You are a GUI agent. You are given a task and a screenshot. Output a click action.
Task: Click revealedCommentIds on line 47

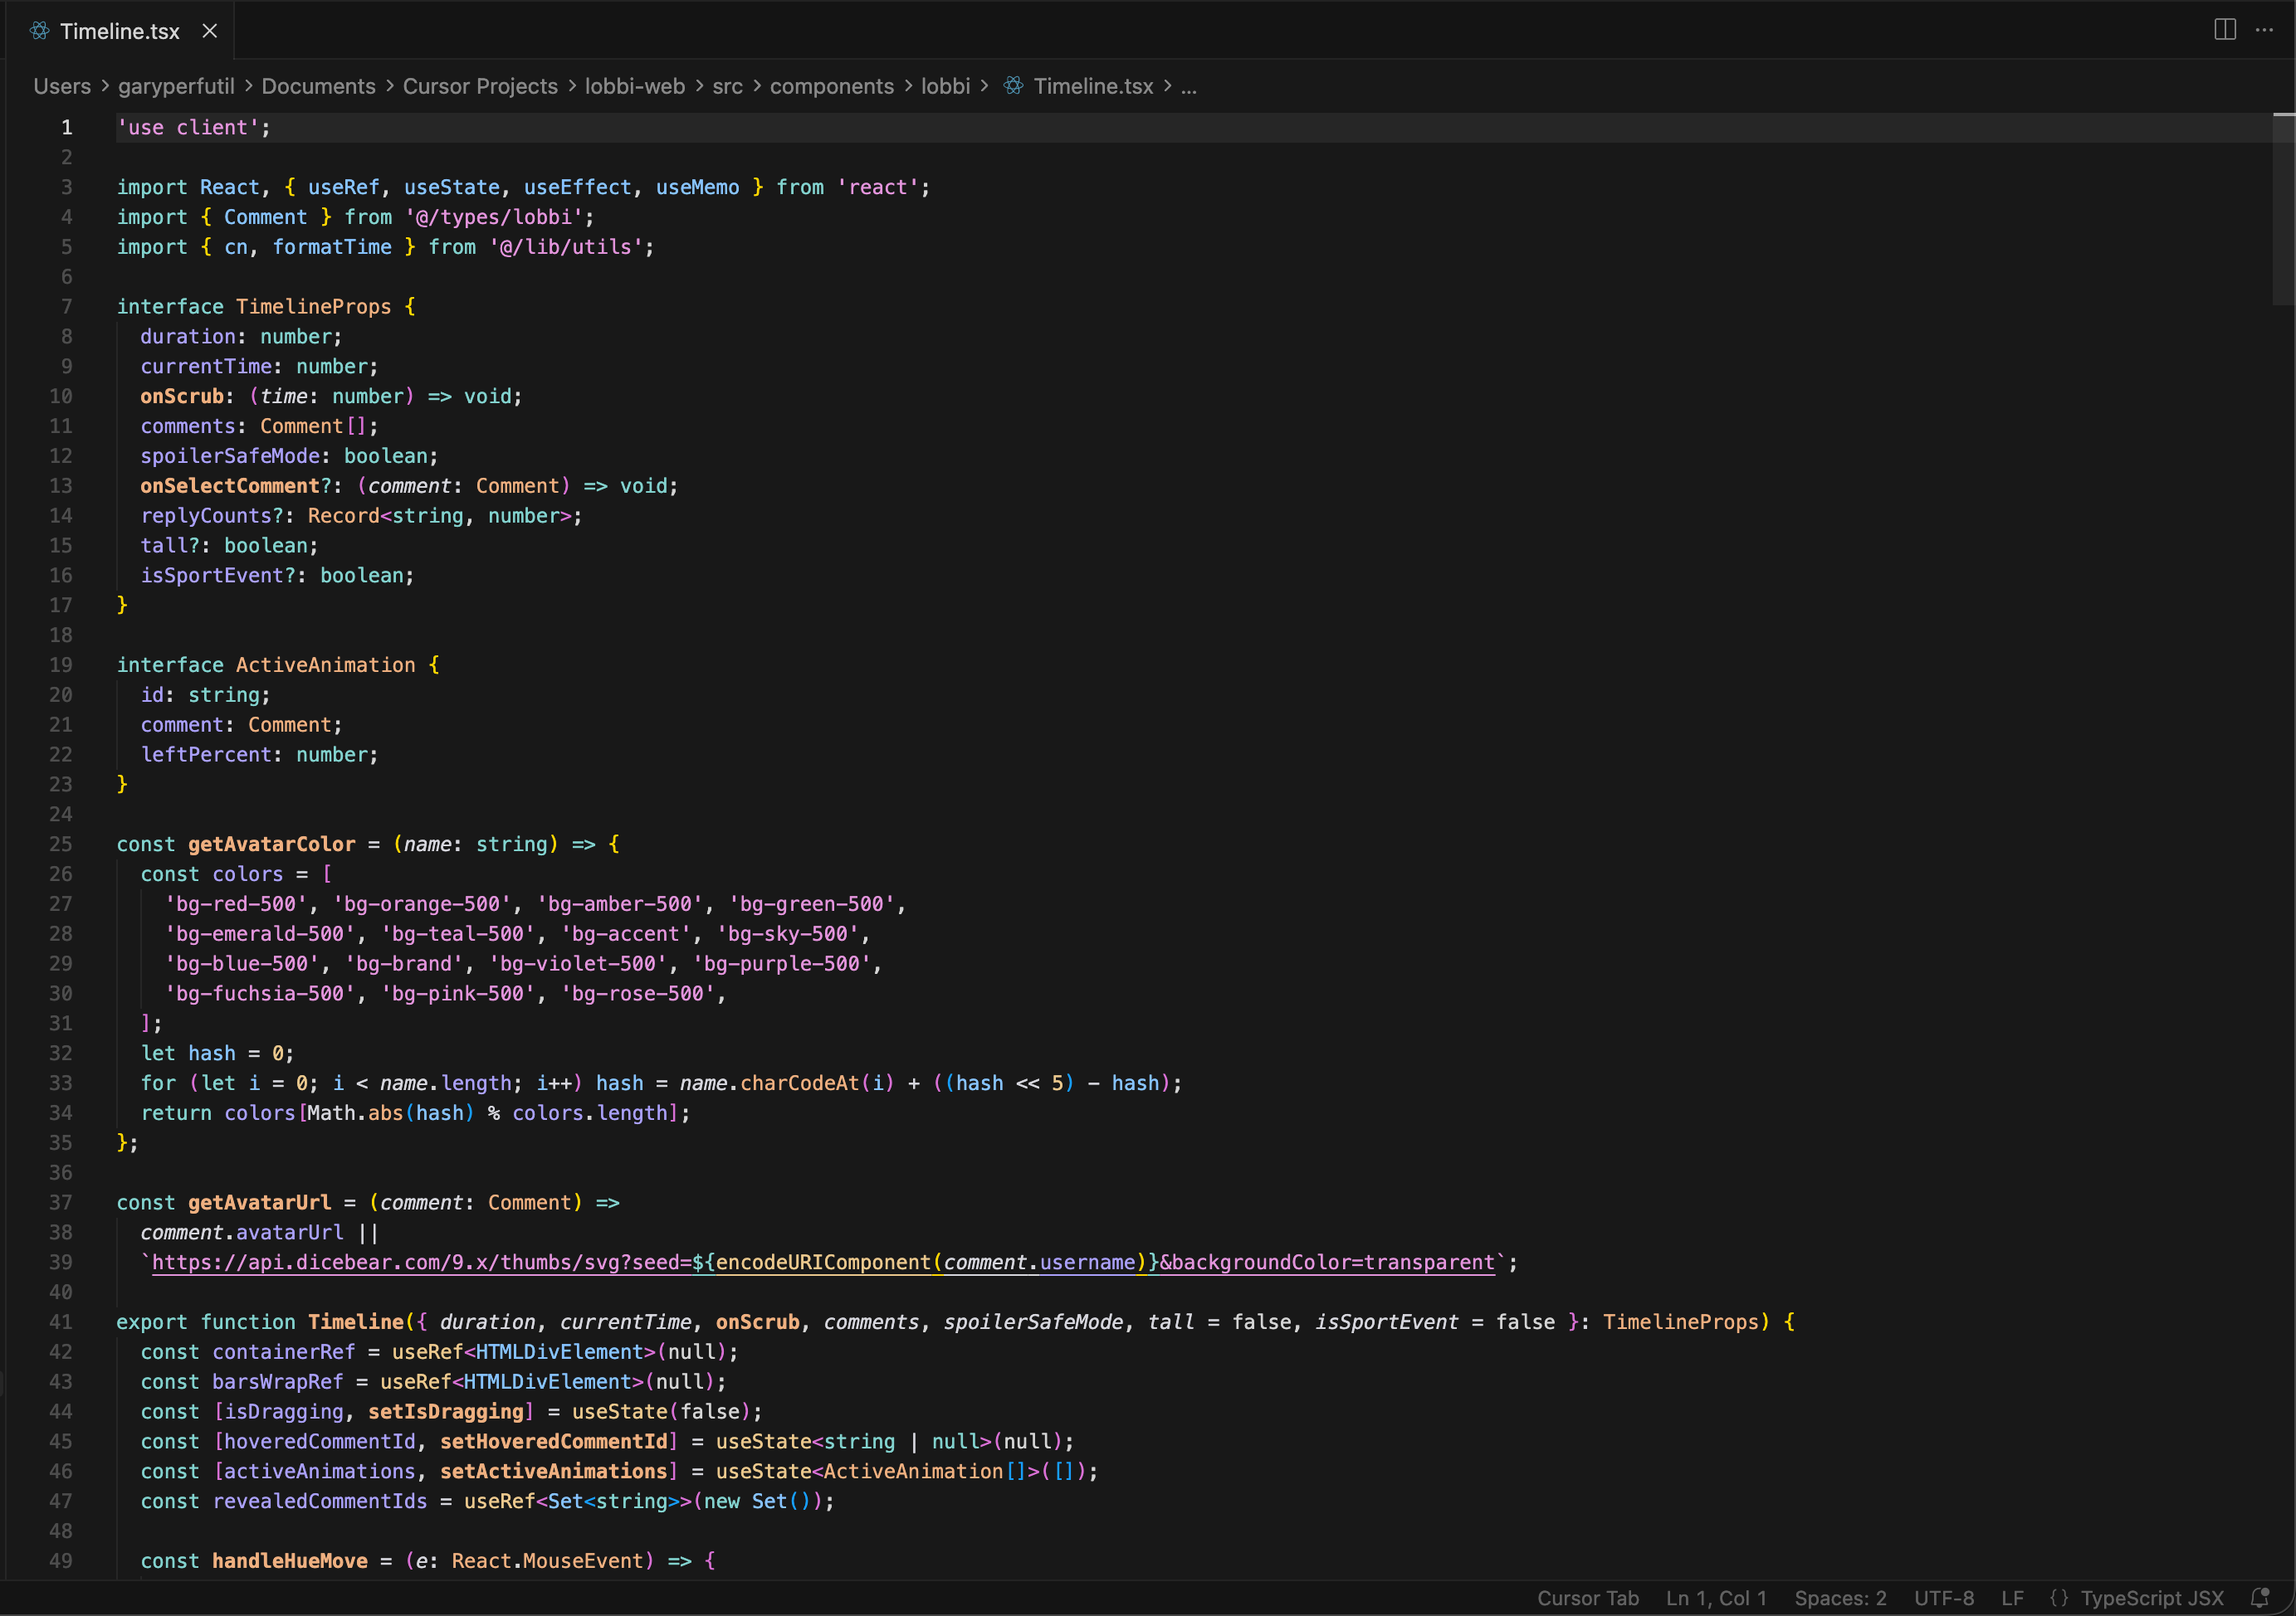pyautogui.click(x=319, y=1501)
